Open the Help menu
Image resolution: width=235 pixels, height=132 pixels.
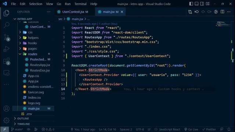pyautogui.click(x=94, y=4)
